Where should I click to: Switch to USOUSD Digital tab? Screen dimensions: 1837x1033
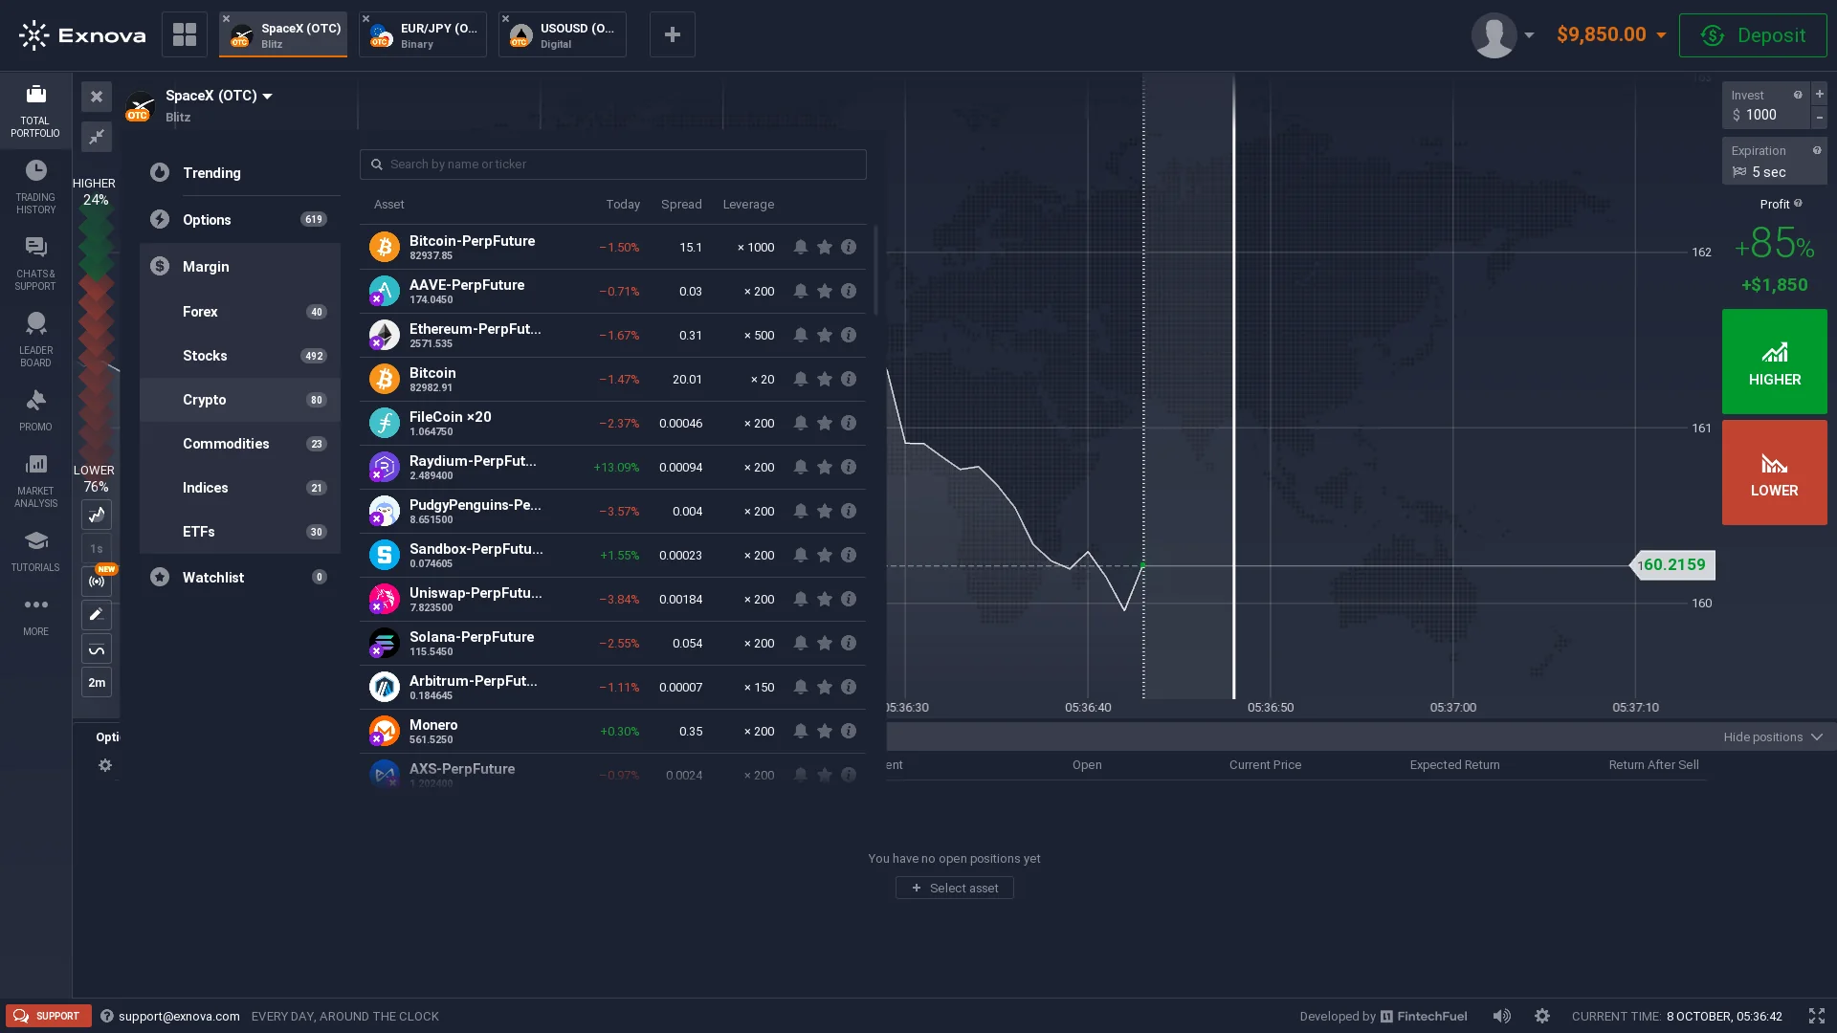click(x=563, y=35)
